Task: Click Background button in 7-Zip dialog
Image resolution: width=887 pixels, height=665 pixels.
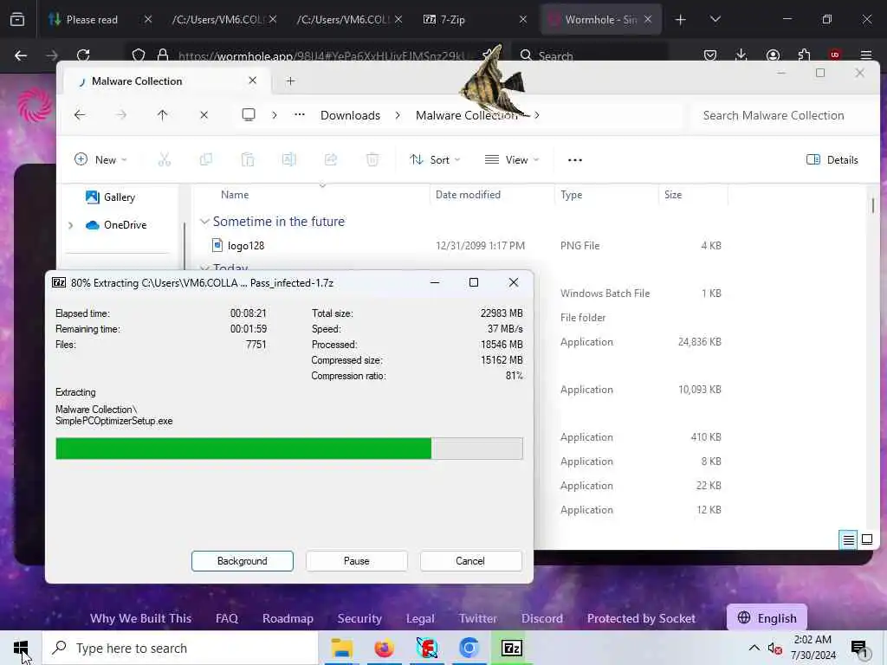Action: [x=243, y=561]
